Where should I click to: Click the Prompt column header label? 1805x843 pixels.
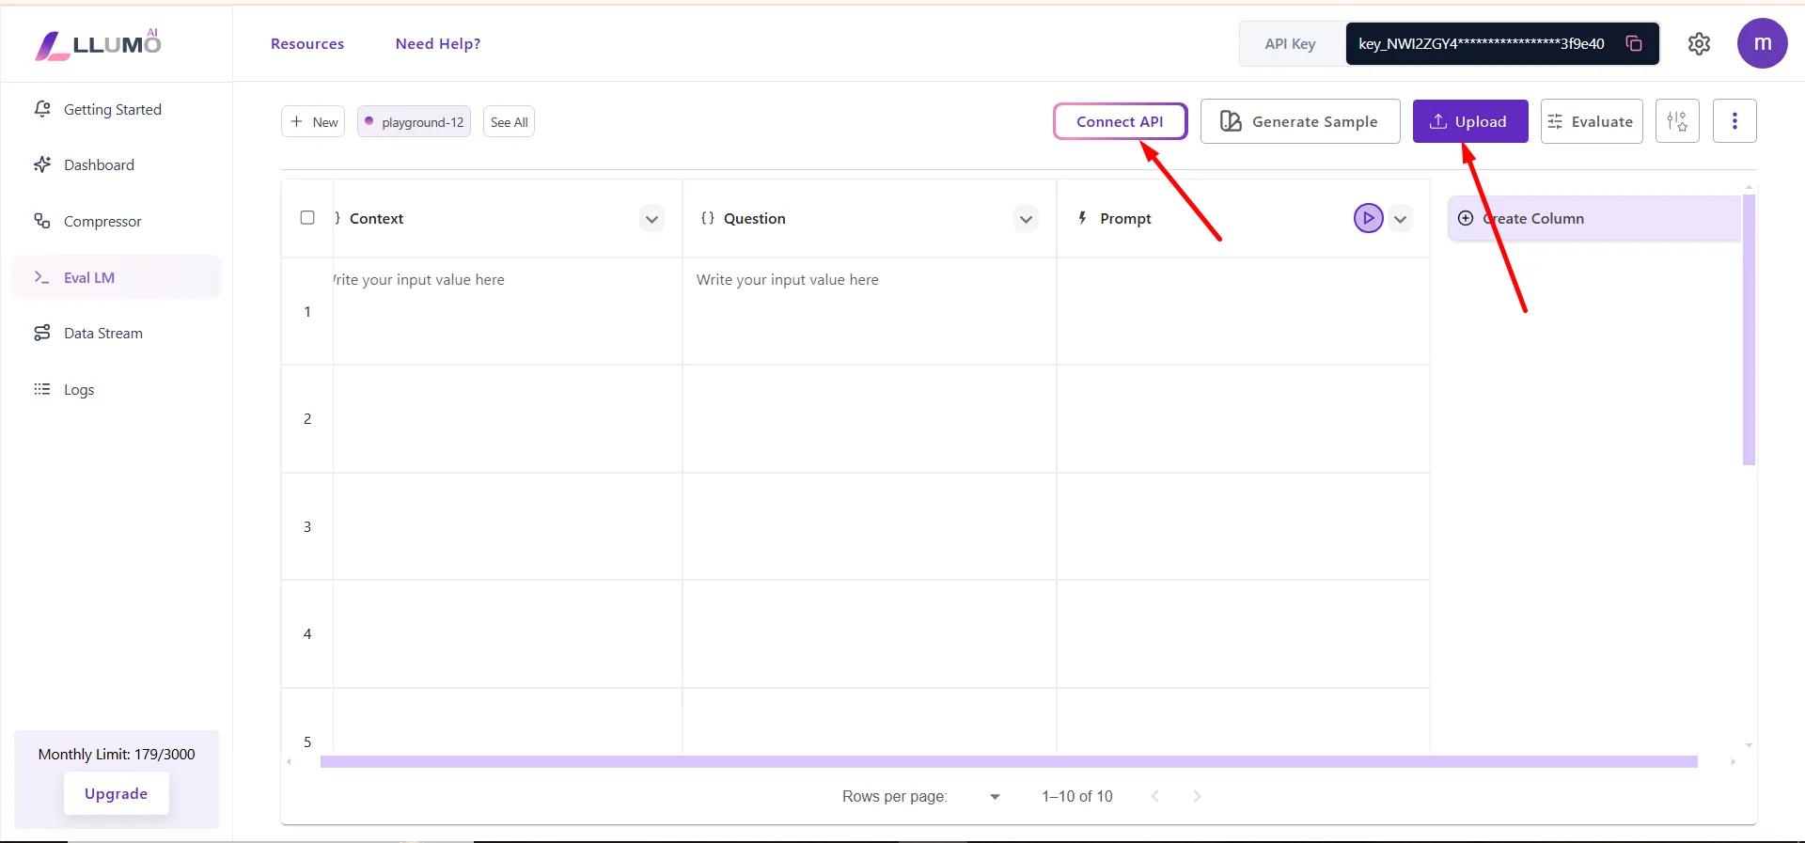[x=1125, y=218]
